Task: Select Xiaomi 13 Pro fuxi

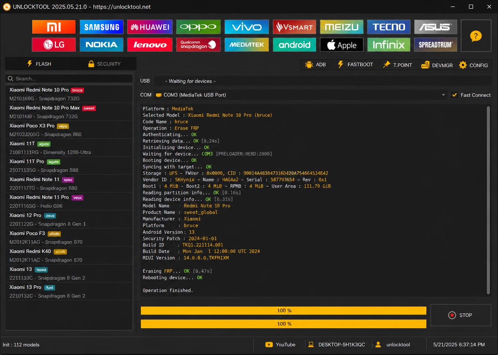Action: point(69,291)
